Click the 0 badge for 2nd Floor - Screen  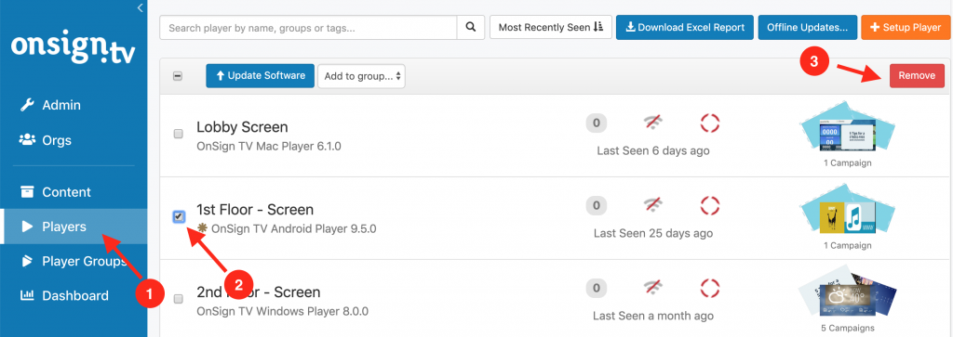pos(597,288)
